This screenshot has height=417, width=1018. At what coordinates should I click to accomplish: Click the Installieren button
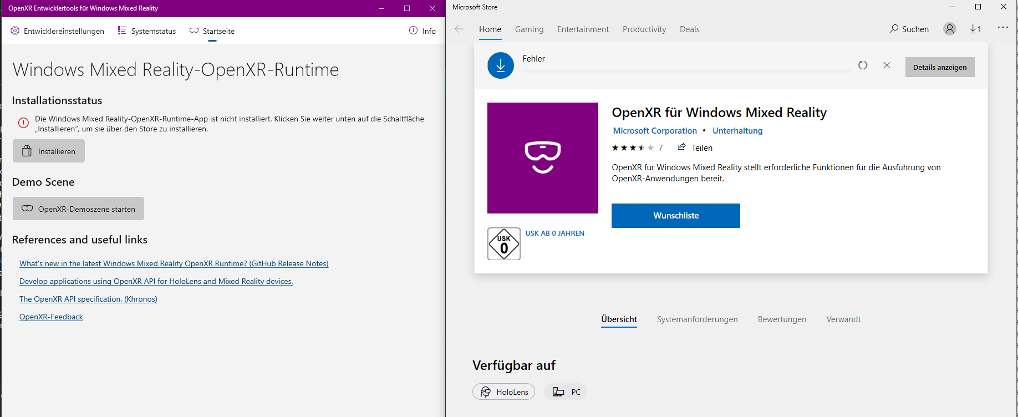pos(49,151)
